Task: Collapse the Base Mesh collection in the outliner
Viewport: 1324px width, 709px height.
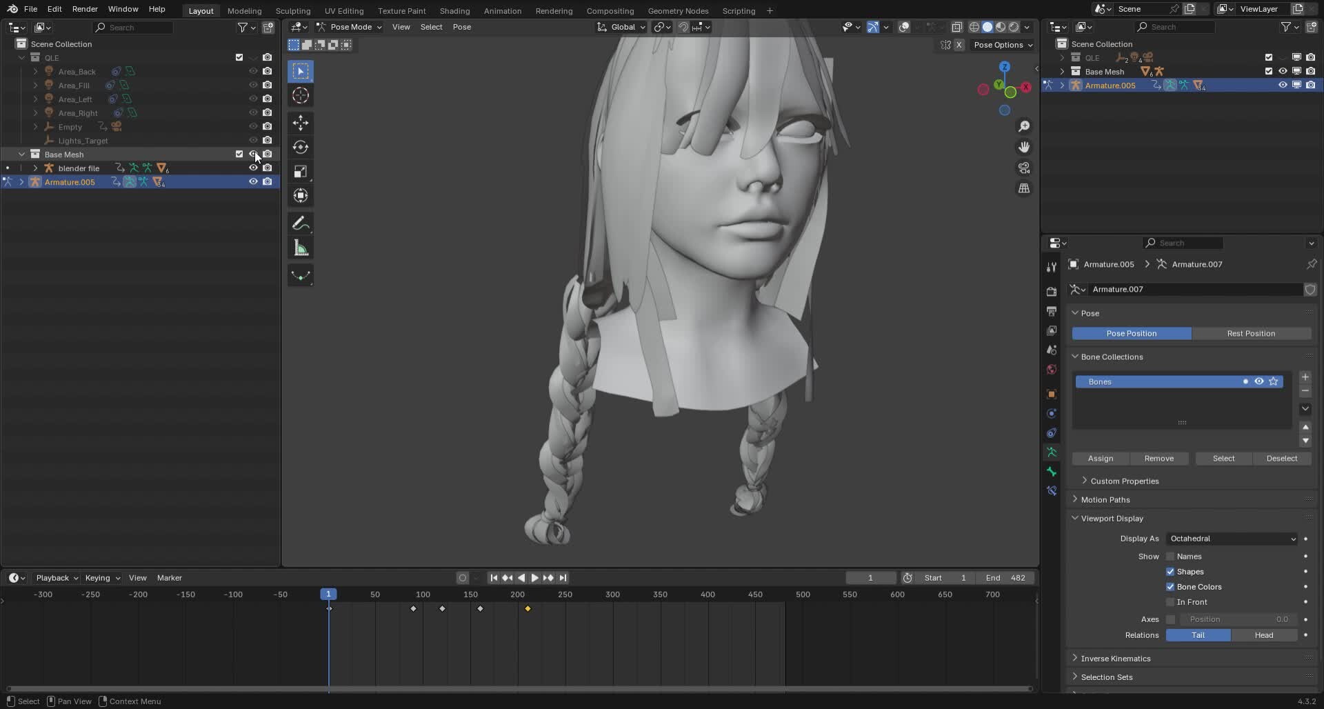Action: pyautogui.click(x=23, y=154)
